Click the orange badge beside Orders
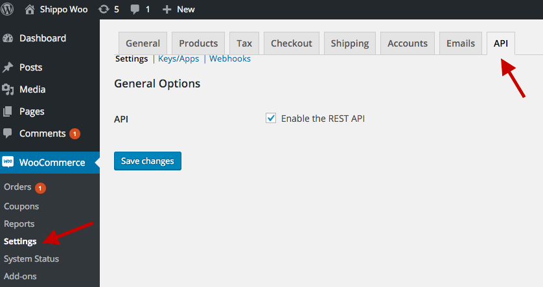This screenshot has width=543, height=287. coord(40,188)
